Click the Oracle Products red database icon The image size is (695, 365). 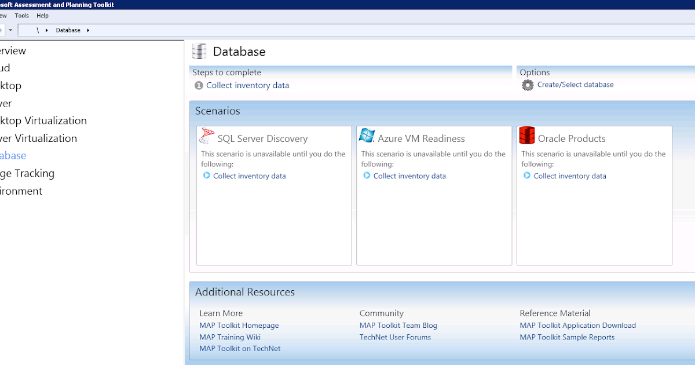click(526, 135)
